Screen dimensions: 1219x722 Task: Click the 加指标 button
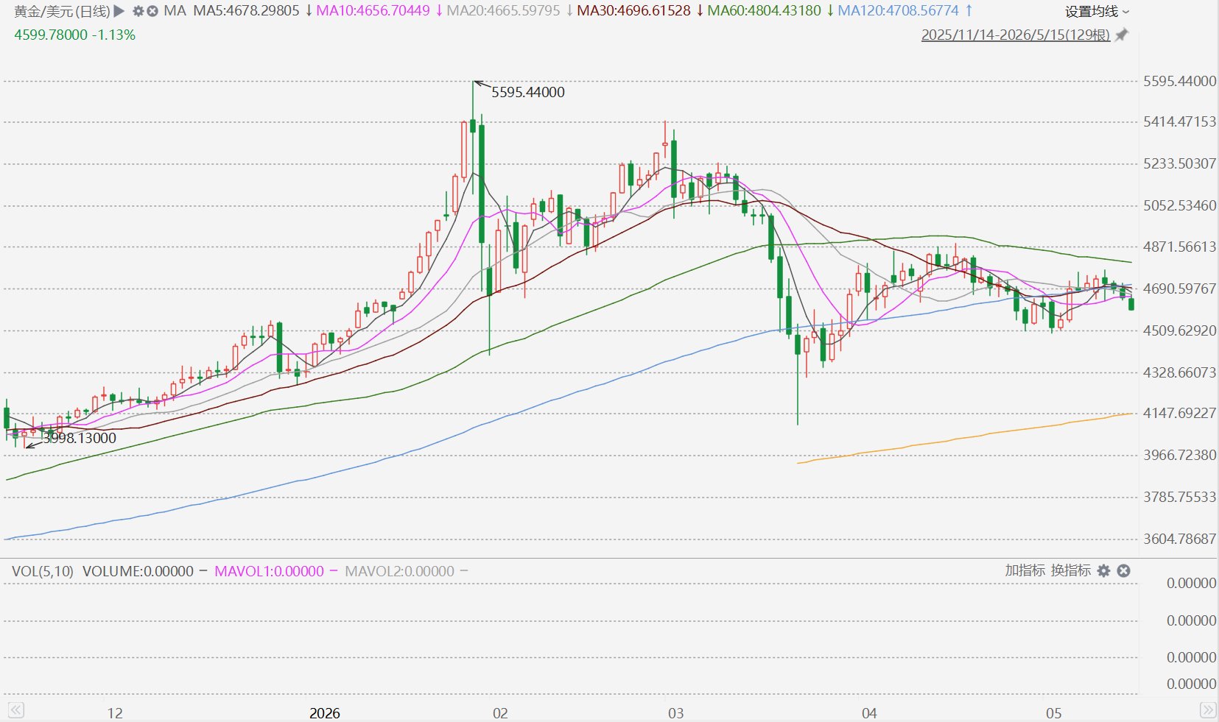1025,570
